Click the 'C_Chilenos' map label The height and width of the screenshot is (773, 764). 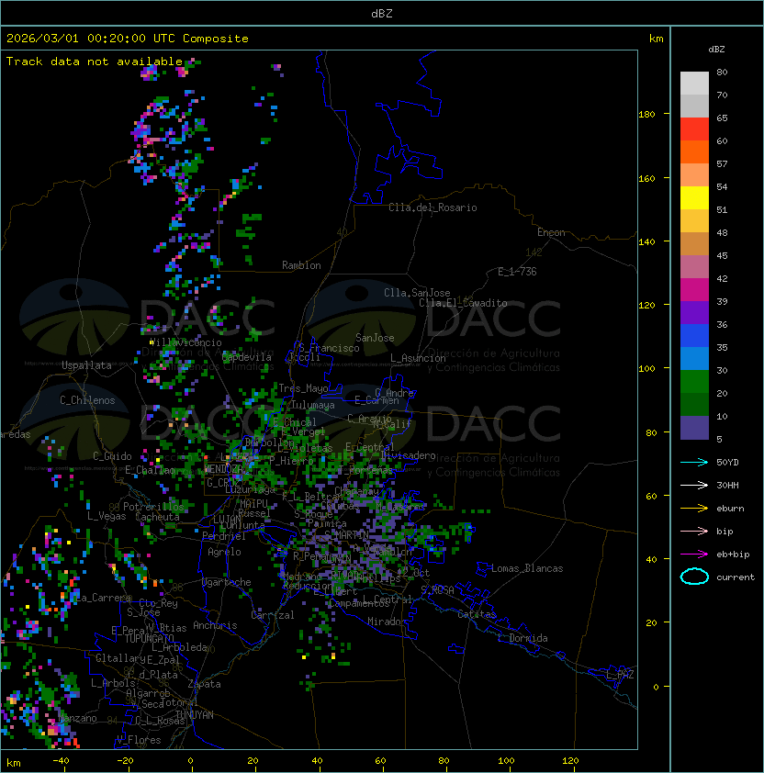click(87, 400)
